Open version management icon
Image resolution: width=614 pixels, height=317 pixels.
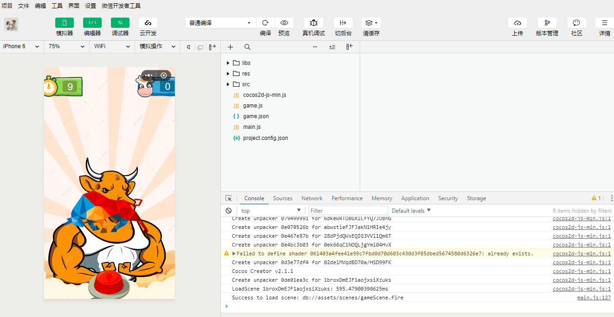point(547,23)
